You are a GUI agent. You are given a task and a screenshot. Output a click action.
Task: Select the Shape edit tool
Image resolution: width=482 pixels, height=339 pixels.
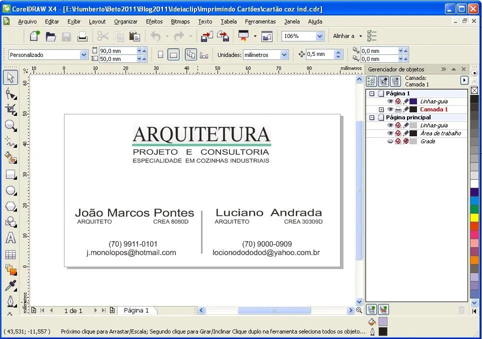tap(11, 94)
